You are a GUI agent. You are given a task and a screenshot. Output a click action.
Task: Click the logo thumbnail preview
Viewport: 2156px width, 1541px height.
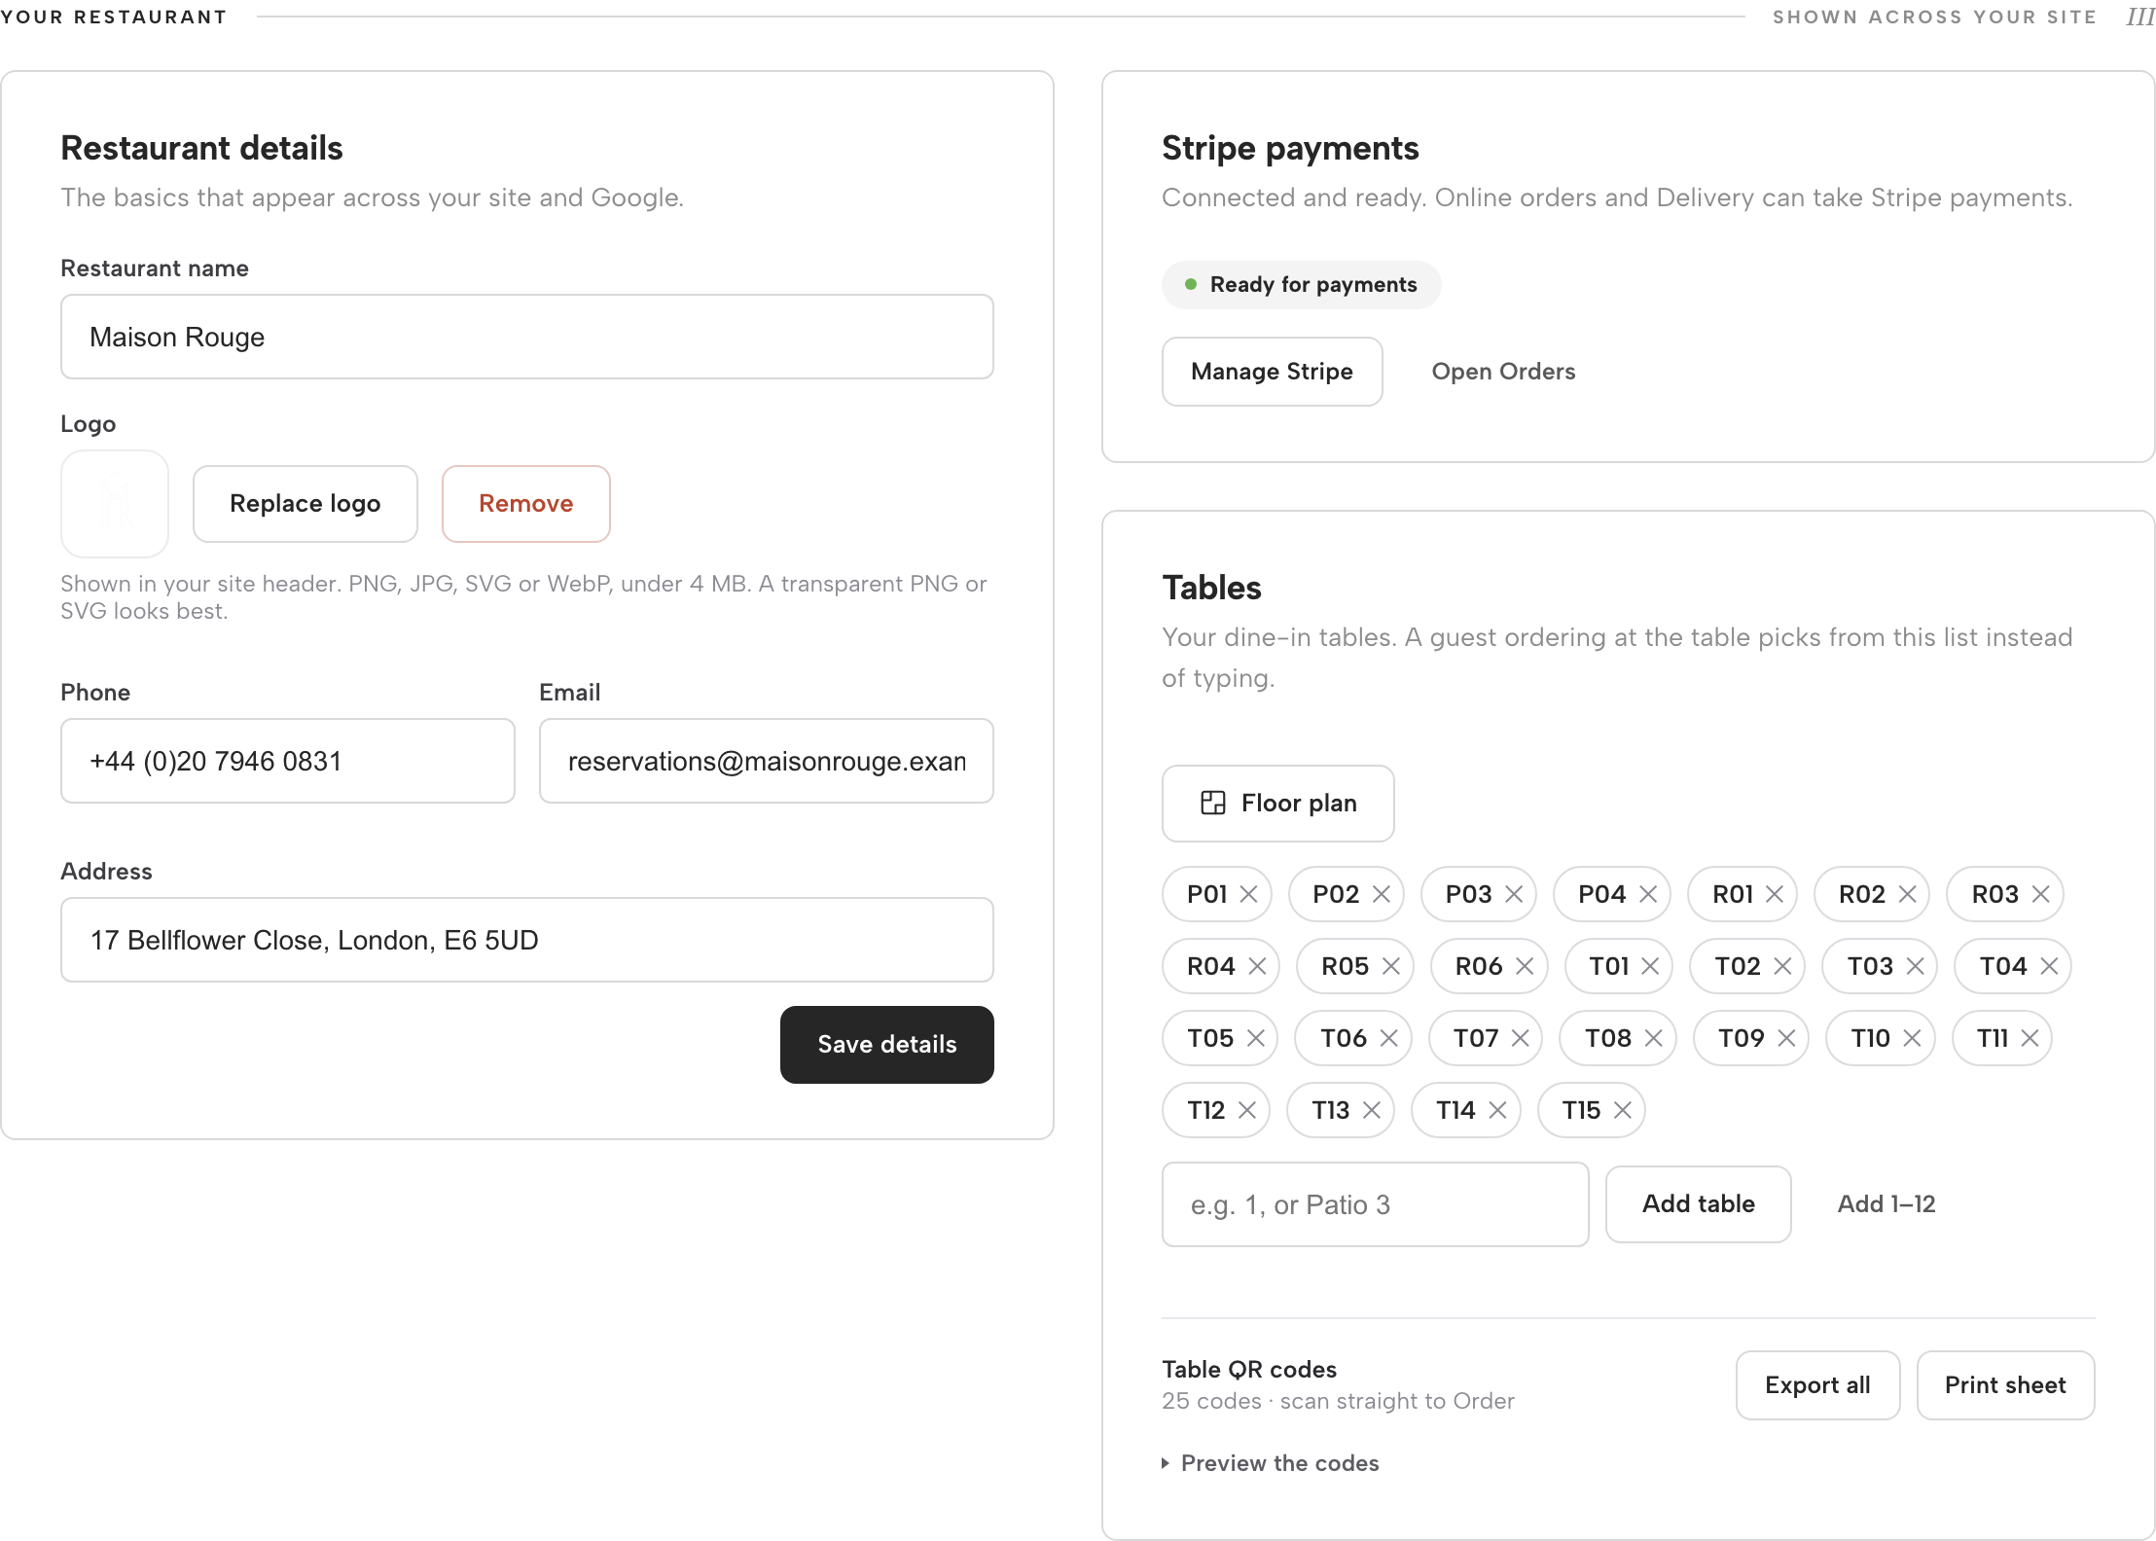tap(115, 504)
